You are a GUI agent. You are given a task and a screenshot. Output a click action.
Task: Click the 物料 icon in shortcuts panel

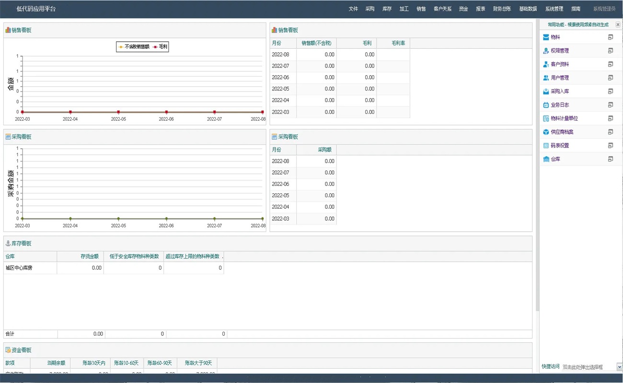point(546,37)
